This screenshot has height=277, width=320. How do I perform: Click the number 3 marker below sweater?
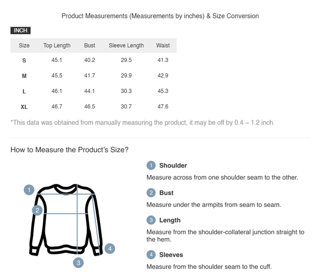click(x=78, y=262)
